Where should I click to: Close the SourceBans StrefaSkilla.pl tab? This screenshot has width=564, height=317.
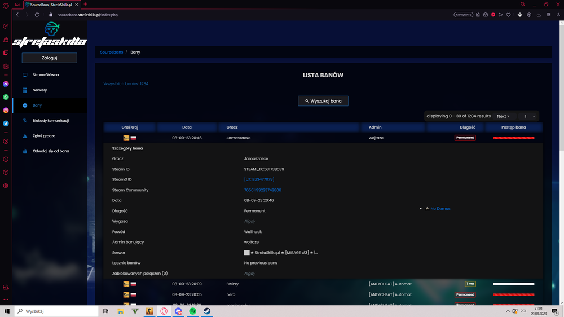pyautogui.click(x=76, y=5)
